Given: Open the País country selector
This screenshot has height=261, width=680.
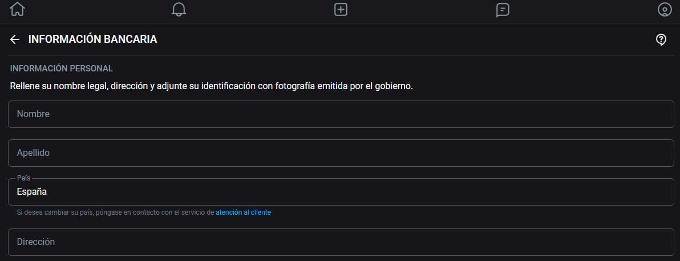Looking at the screenshot, I should (341, 192).
